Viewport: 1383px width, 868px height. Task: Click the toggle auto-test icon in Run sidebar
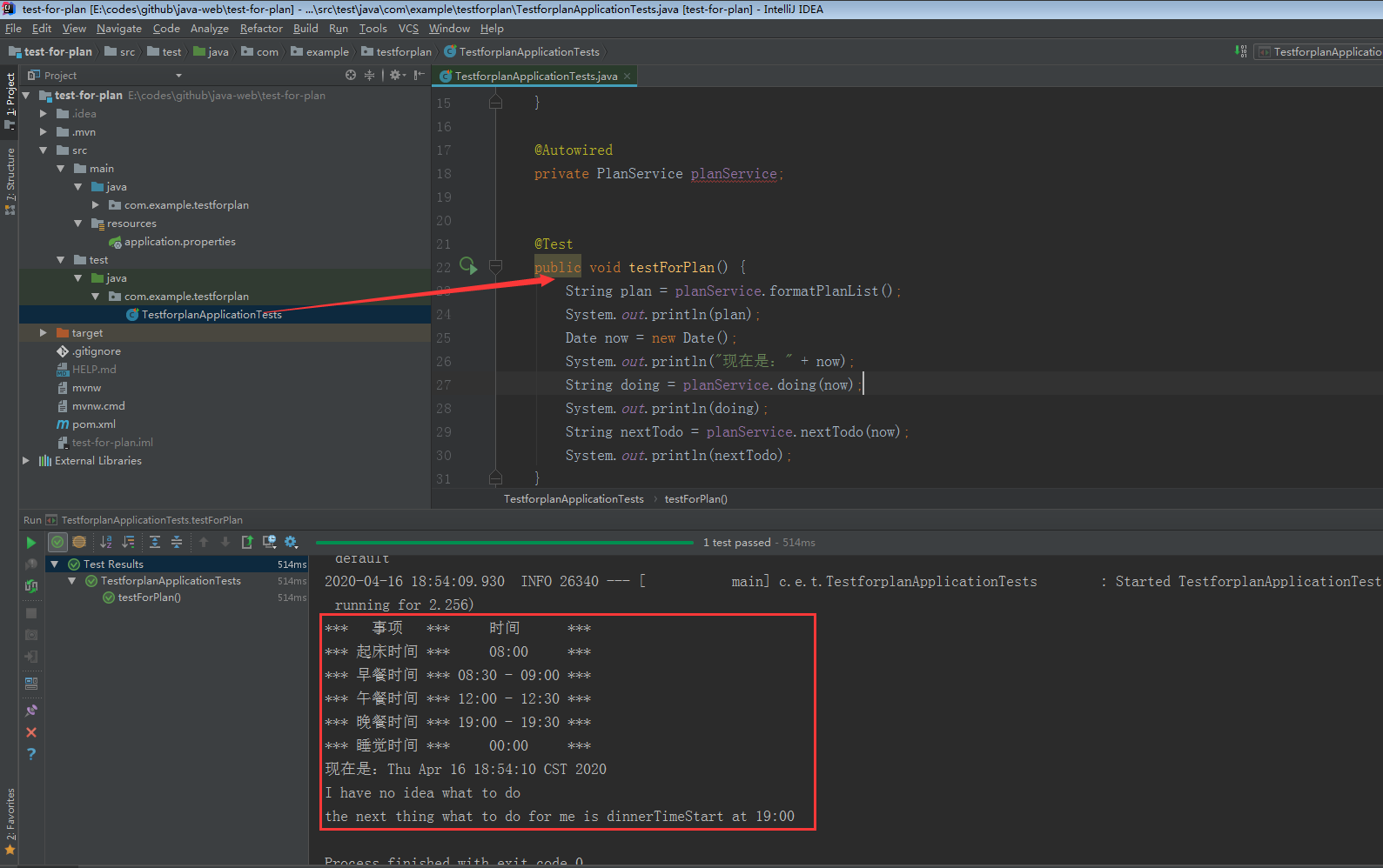[31, 586]
